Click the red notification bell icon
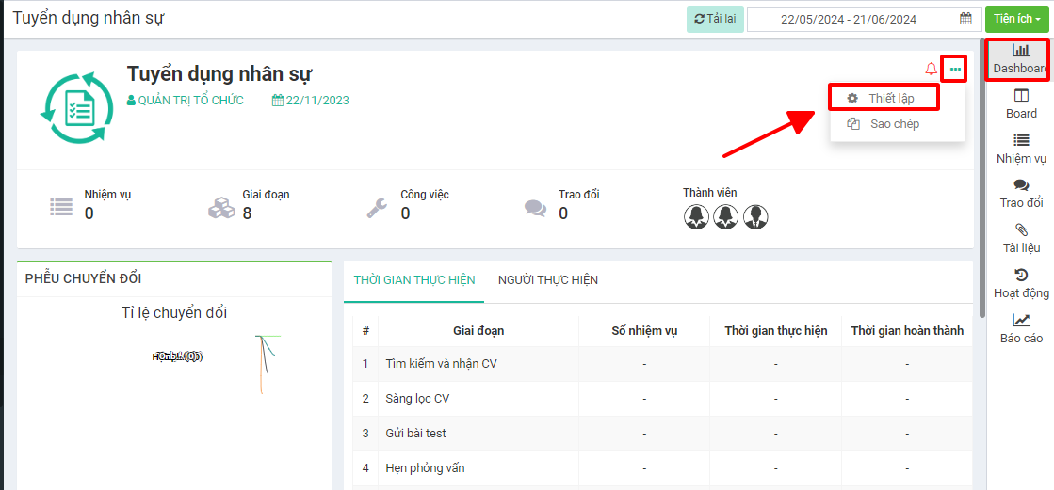Viewport: 1054px width, 490px height. 931,69
